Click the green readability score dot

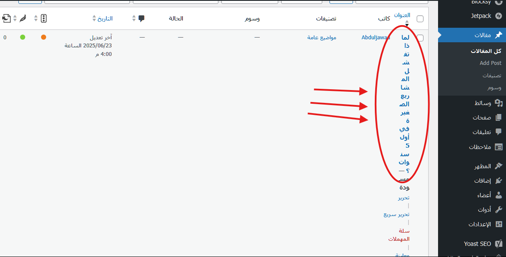click(23, 37)
